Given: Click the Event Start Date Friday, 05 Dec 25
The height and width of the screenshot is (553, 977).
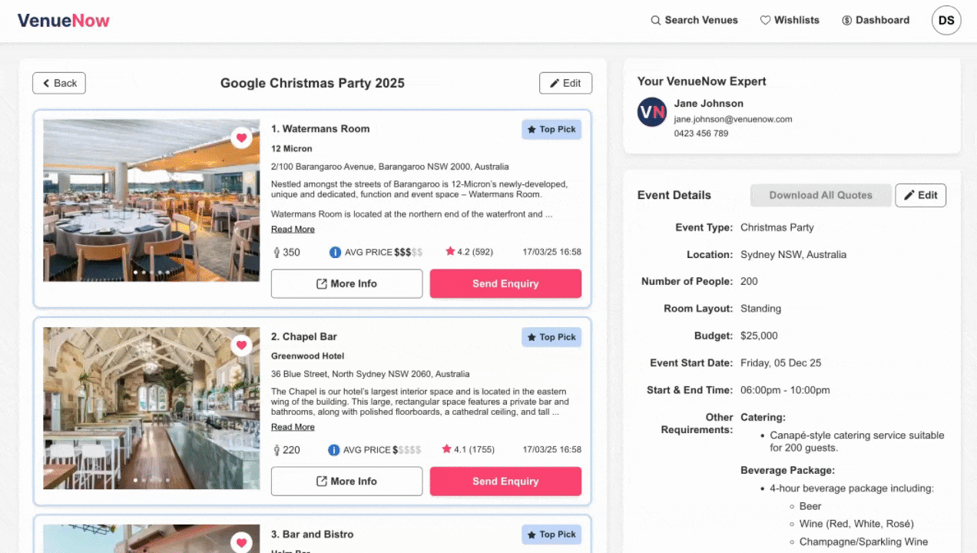Looking at the screenshot, I should [x=780, y=363].
